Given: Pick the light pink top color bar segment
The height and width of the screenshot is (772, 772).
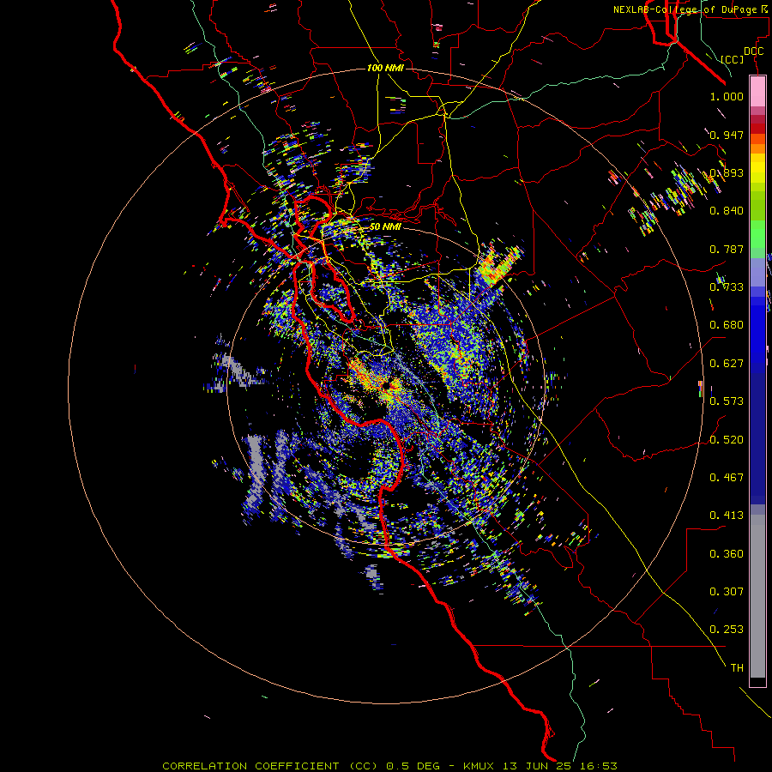Looking at the screenshot, I should coord(757,92).
